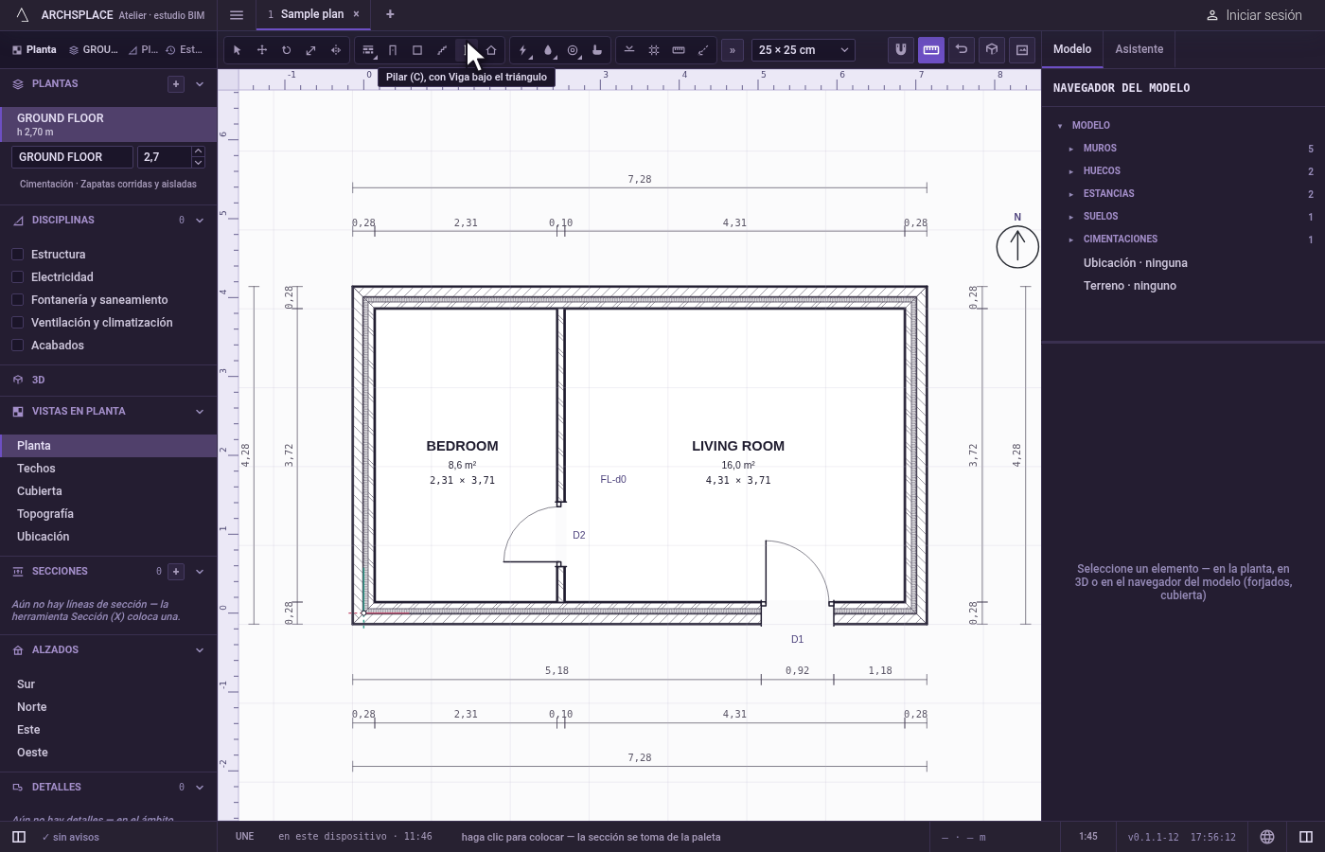The image size is (1325, 852).
Task: Toggle the highlighted dimensions ruler button
Action: coord(931,49)
